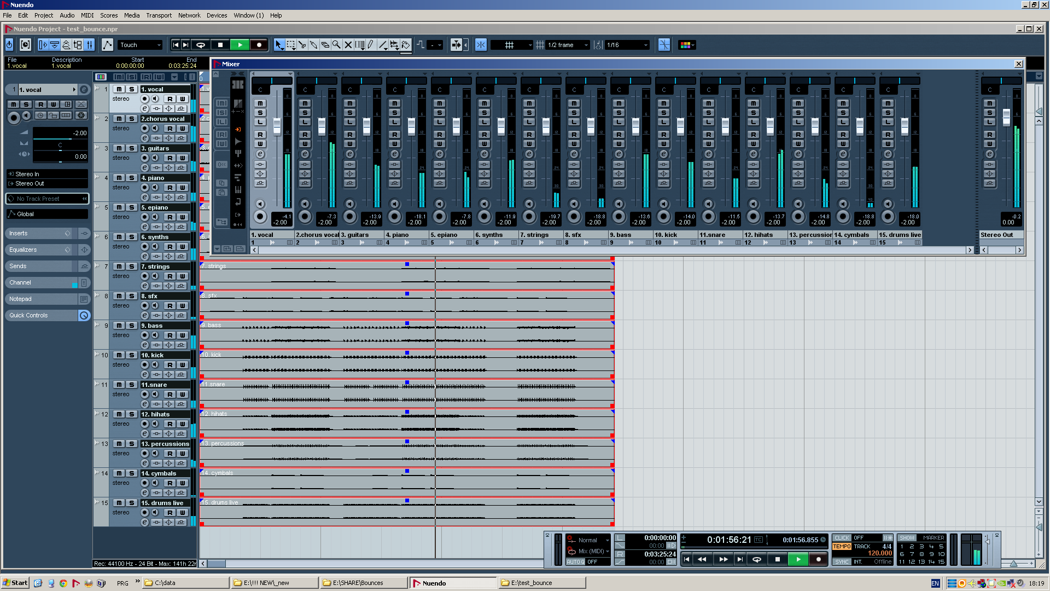1050x591 pixels.
Task: Open the Audio menu
Action: click(x=67, y=15)
